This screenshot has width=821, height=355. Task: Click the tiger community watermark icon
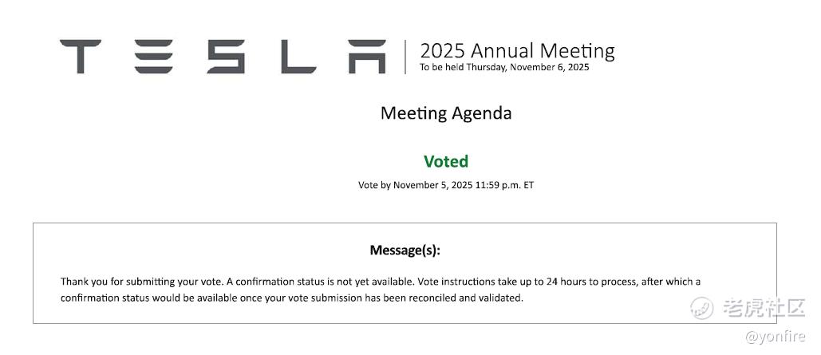(701, 308)
